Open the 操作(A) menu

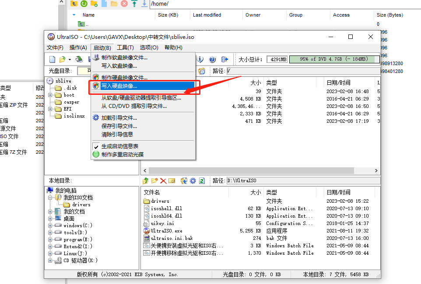pos(78,48)
